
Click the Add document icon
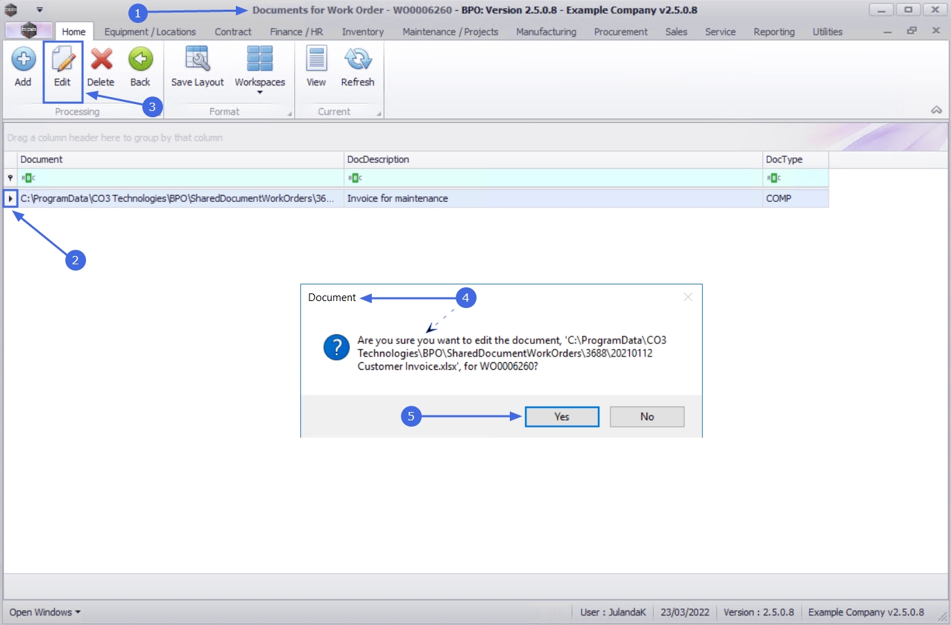pos(23,60)
